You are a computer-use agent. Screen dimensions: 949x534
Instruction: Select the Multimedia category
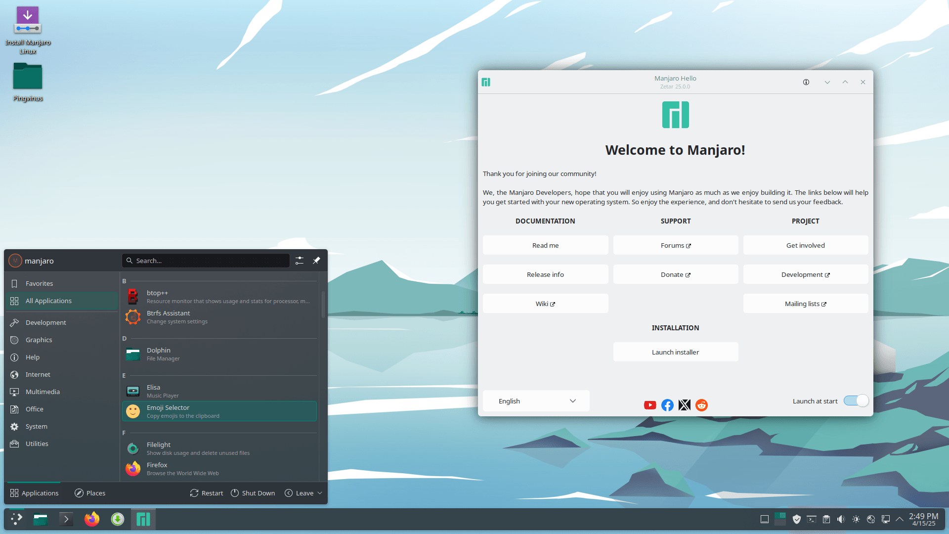(x=62, y=392)
